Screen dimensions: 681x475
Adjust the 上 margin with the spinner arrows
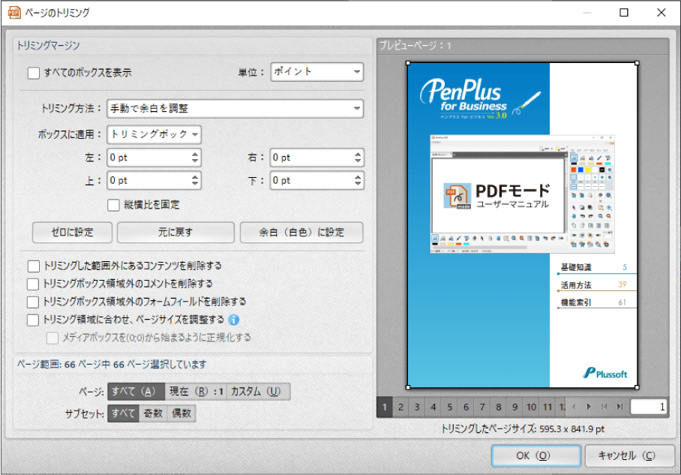195,180
